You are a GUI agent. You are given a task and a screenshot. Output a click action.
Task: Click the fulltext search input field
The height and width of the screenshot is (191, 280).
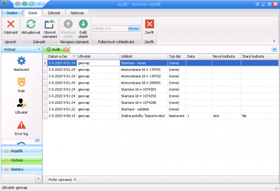[109, 28]
